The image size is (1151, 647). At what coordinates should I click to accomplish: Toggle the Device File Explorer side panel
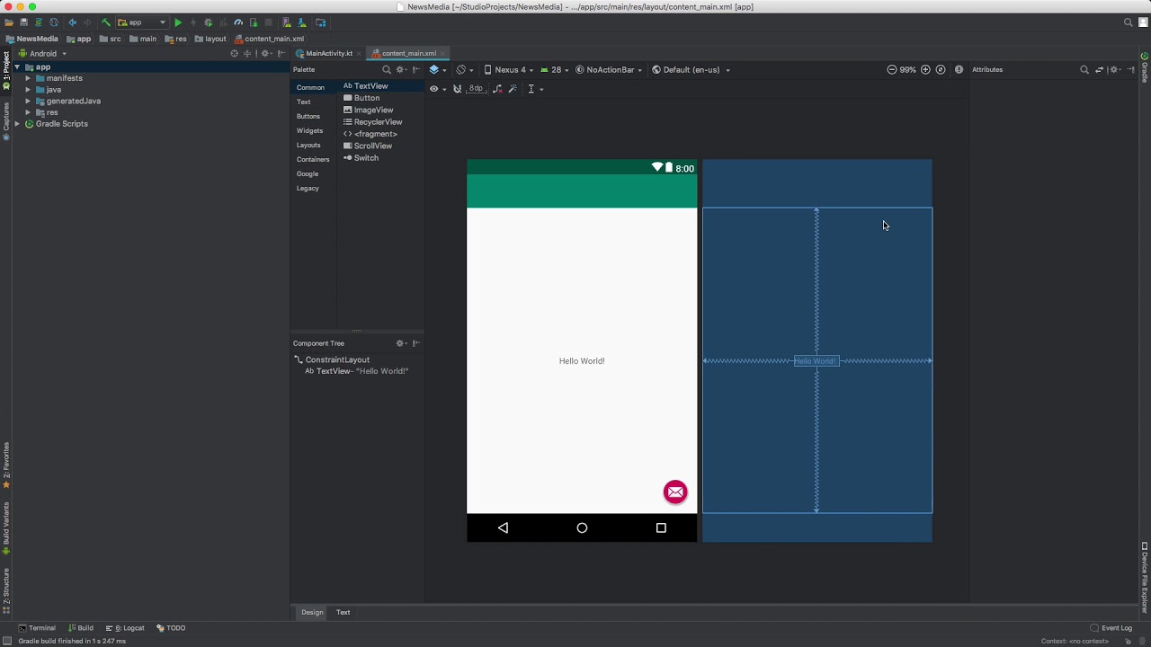pos(1145,577)
